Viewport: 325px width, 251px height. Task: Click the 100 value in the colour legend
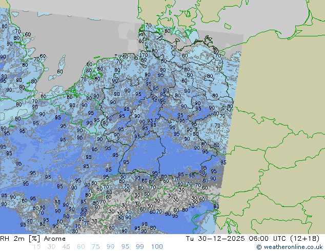pyautogui.click(x=157, y=247)
